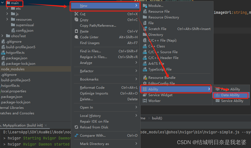Click the Copy icon in context menu
The width and height of the screenshot is (251, 148).
(76, 20)
